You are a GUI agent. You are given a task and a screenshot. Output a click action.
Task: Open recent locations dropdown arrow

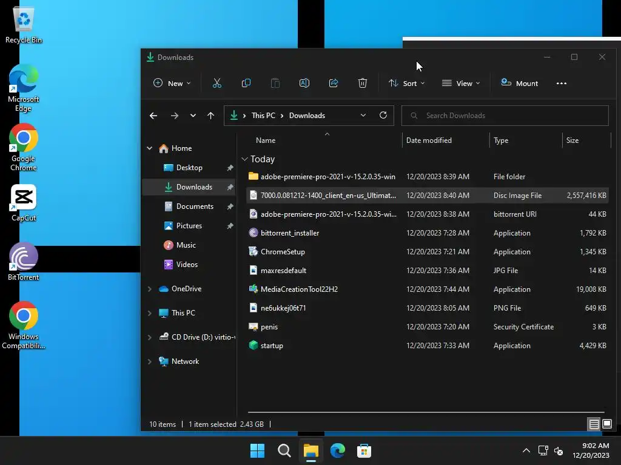(x=193, y=116)
